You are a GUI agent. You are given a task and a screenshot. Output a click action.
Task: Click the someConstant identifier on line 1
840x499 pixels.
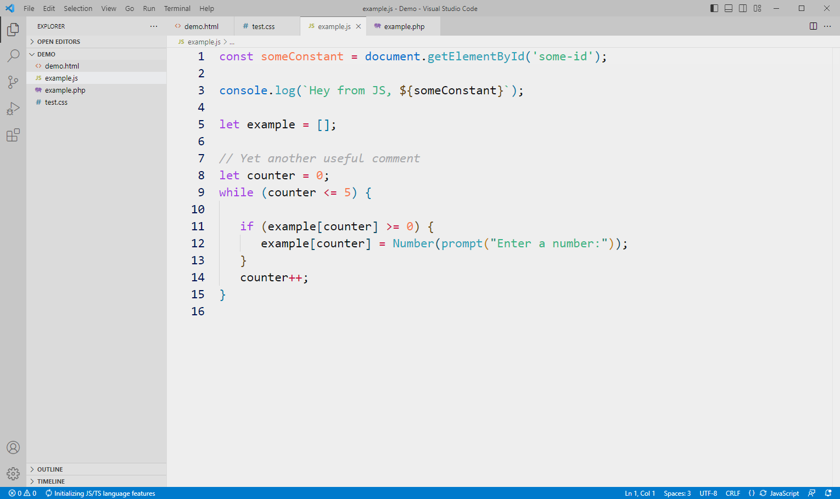(302, 56)
